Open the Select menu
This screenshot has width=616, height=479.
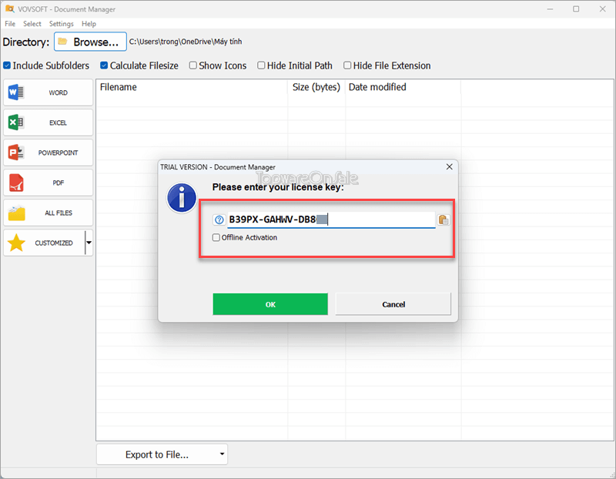[32, 24]
